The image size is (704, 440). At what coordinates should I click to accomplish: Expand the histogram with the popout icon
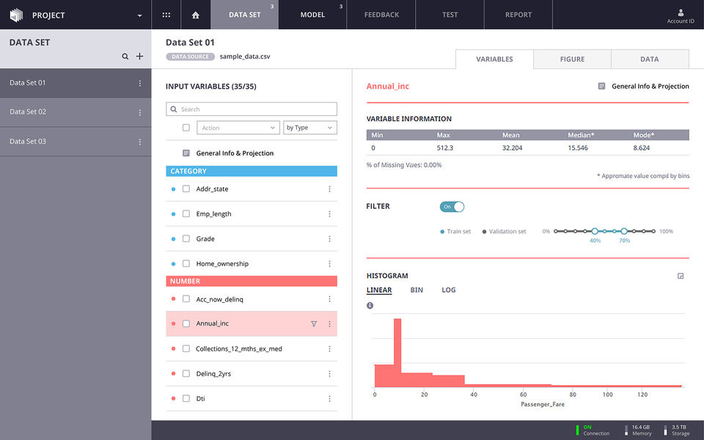[681, 276]
